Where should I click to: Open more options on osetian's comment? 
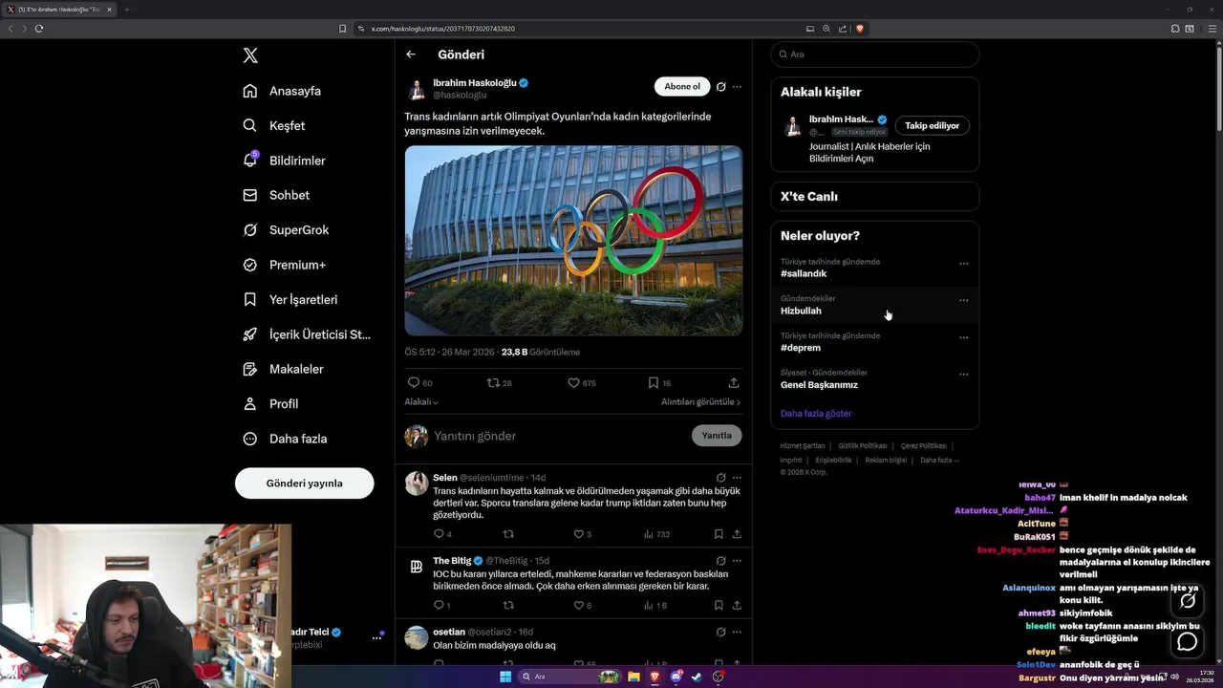click(x=737, y=632)
